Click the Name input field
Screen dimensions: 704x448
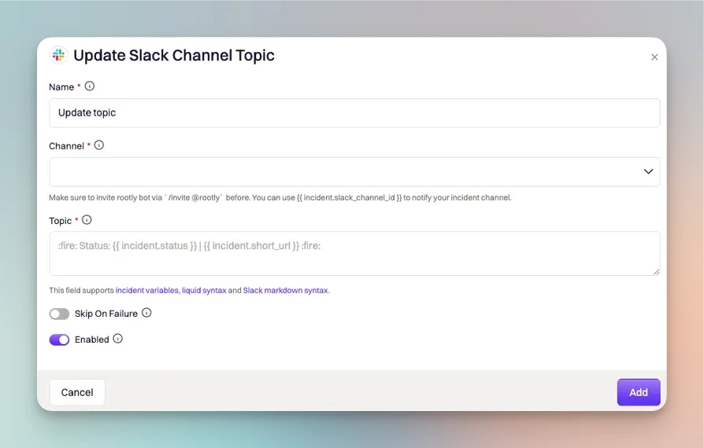(x=354, y=113)
